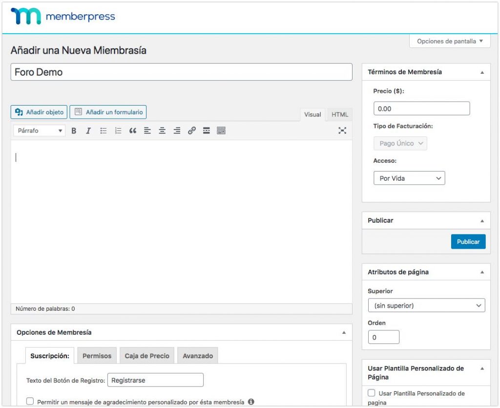
Task: Switch to the Permisos tab
Action: [x=97, y=356]
